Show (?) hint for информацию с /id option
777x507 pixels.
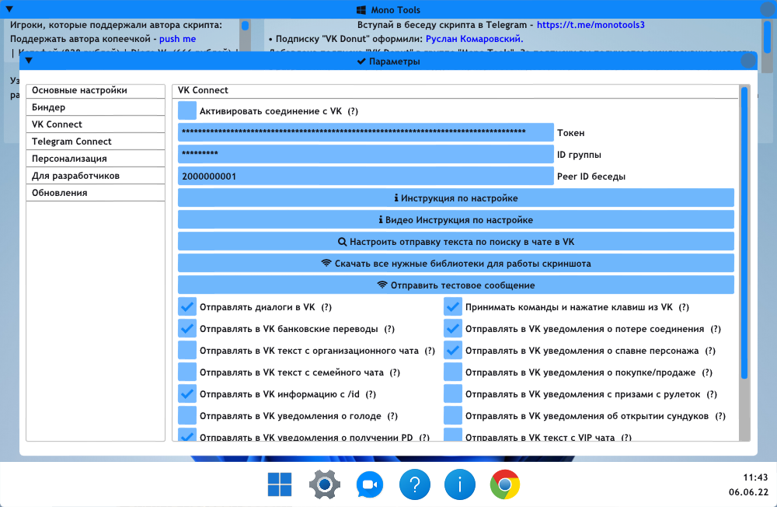(371, 394)
